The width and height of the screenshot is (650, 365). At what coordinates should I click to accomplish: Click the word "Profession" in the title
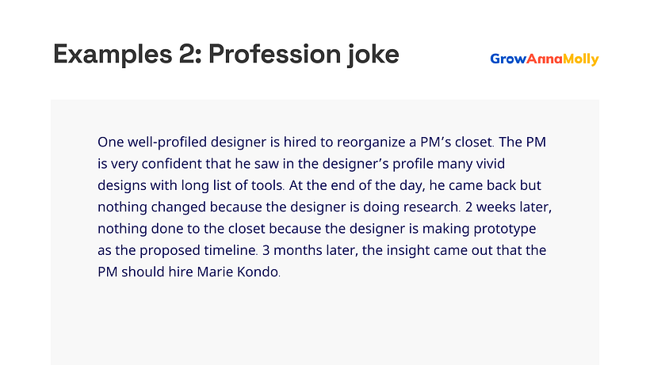coord(274,54)
